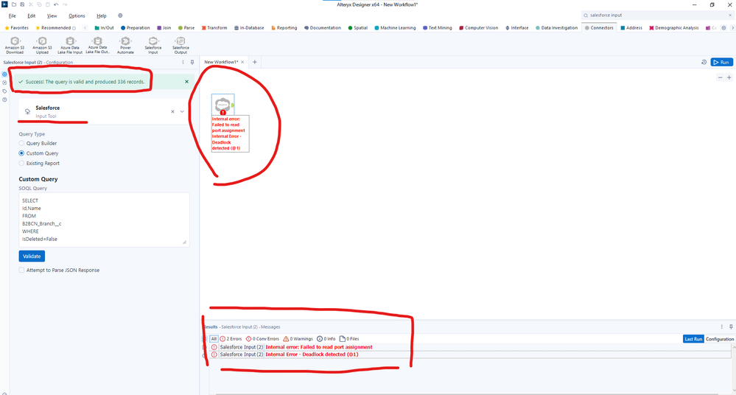
Task: Filter results by 0 Info
Action: tap(326, 339)
